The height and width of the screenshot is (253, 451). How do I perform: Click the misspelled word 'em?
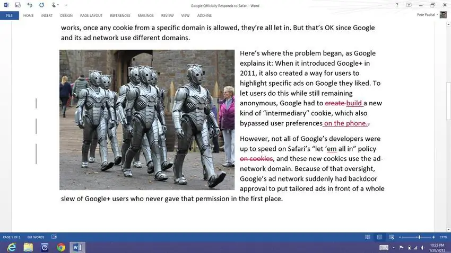pyautogui.click(x=332, y=149)
